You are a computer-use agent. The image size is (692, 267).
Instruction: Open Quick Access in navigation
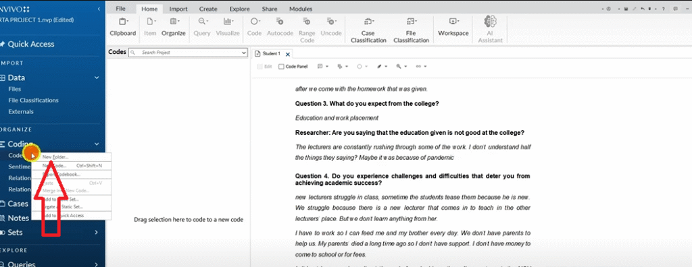pyautogui.click(x=31, y=44)
